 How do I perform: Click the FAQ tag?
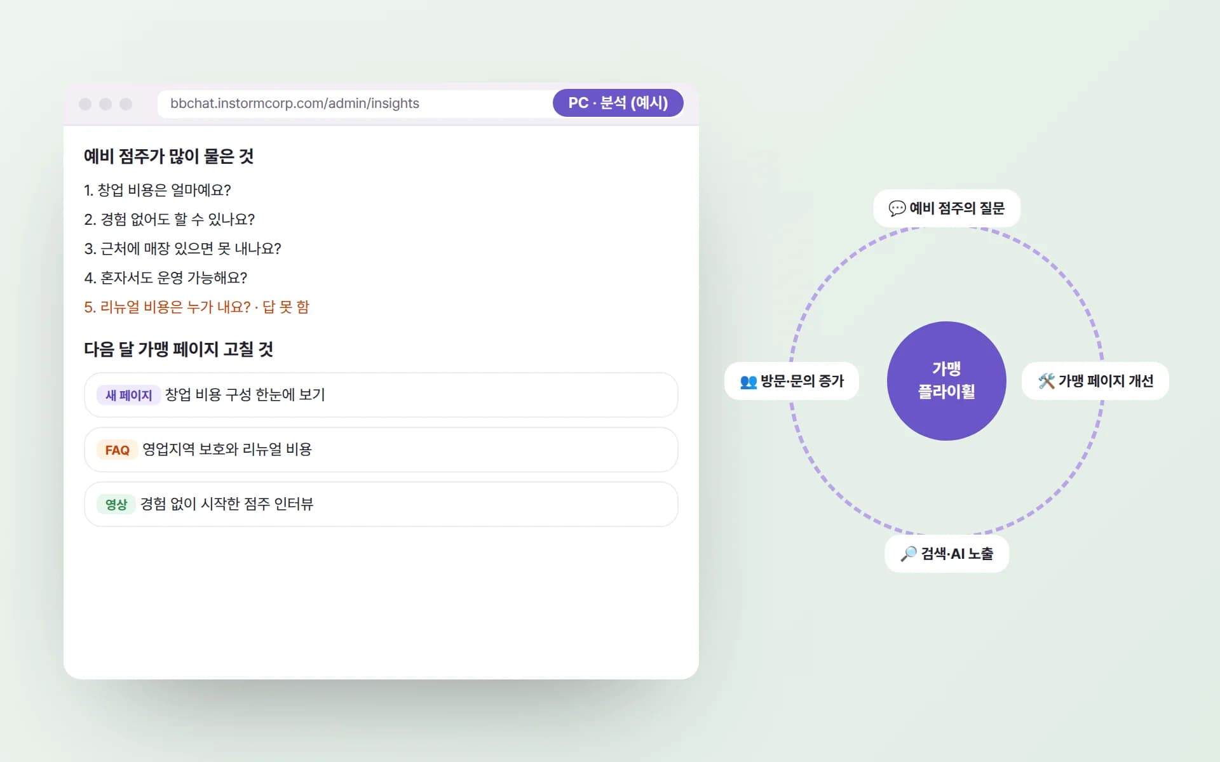pyautogui.click(x=117, y=450)
